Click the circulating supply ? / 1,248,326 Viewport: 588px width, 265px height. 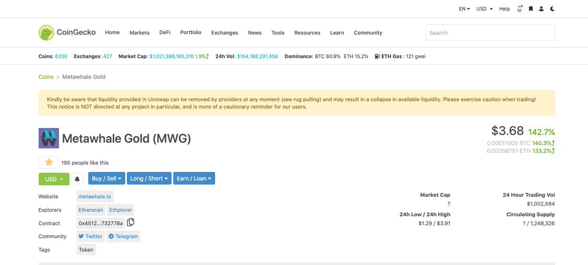[x=539, y=223]
